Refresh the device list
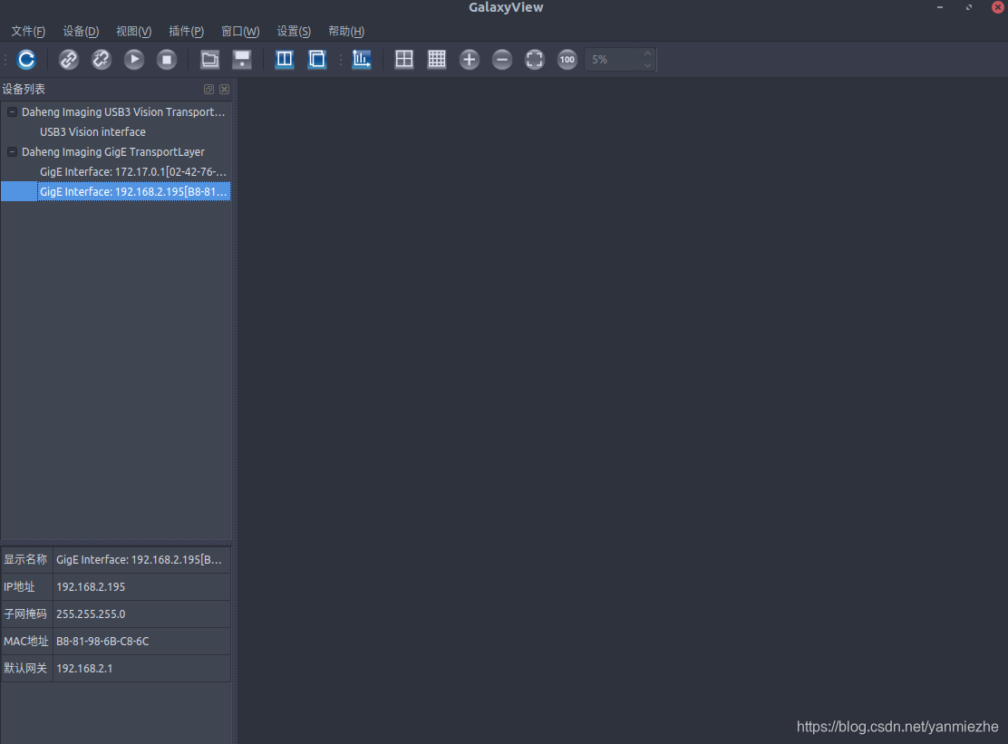The height and width of the screenshot is (744, 1008). 26,59
